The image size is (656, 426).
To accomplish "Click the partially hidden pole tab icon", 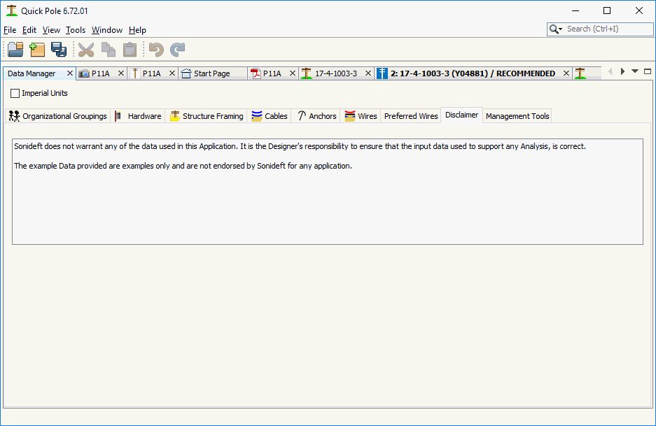I will click(x=580, y=73).
